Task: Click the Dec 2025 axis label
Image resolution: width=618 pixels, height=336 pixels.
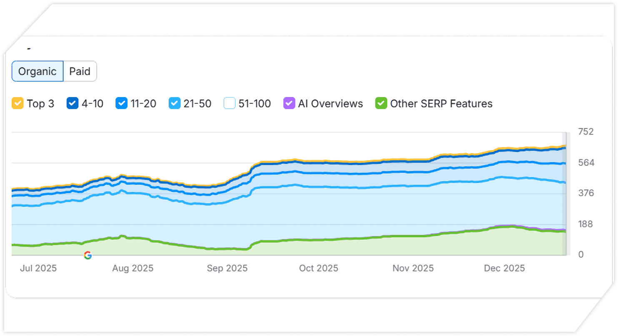Action: [x=504, y=268]
